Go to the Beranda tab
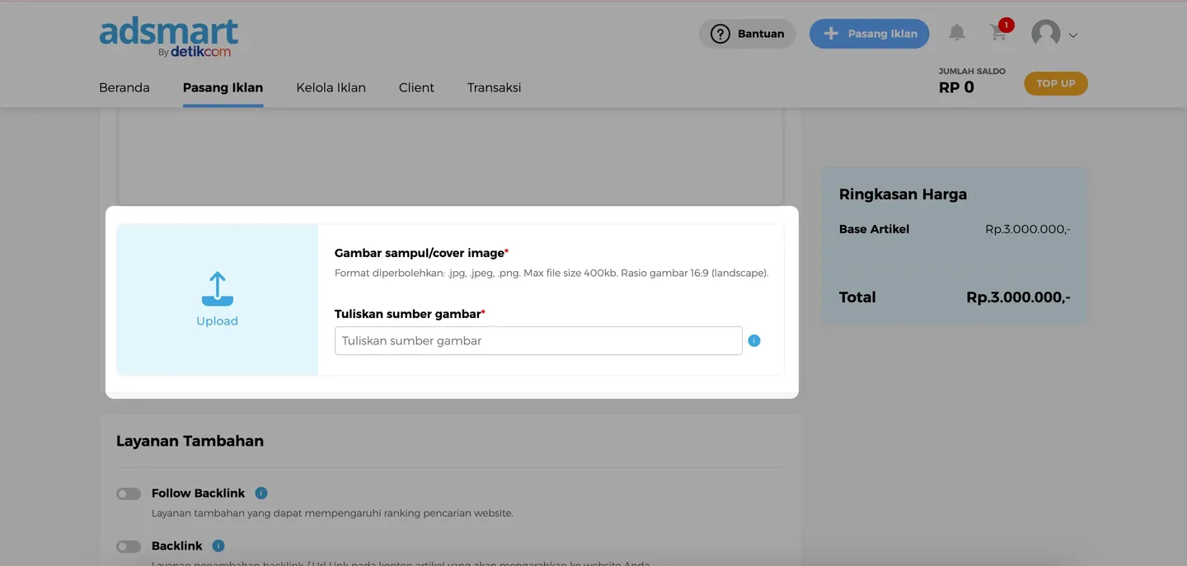Image resolution: width=1187 pixels, height=566 pixels. coord(124,87)
